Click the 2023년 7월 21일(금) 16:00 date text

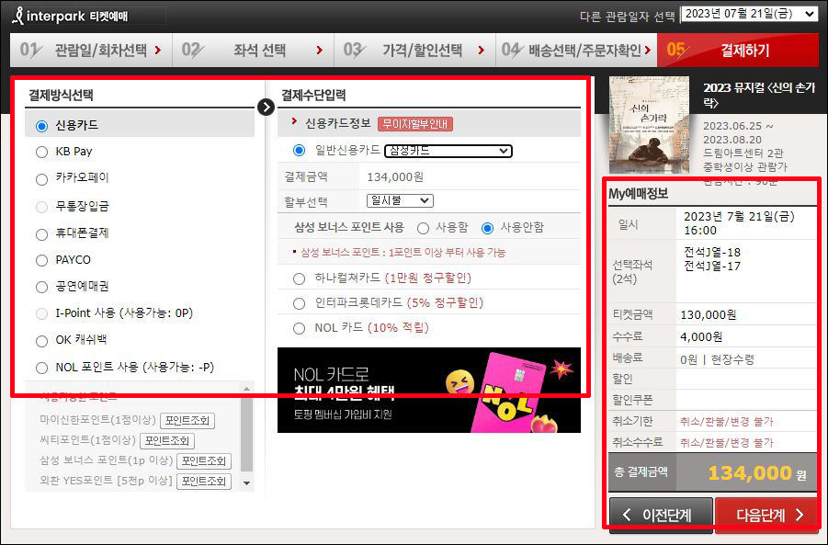[739, 223]
